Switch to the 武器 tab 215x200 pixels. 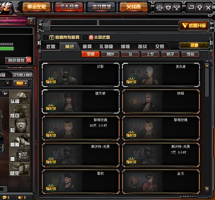(x=51, y=46)
